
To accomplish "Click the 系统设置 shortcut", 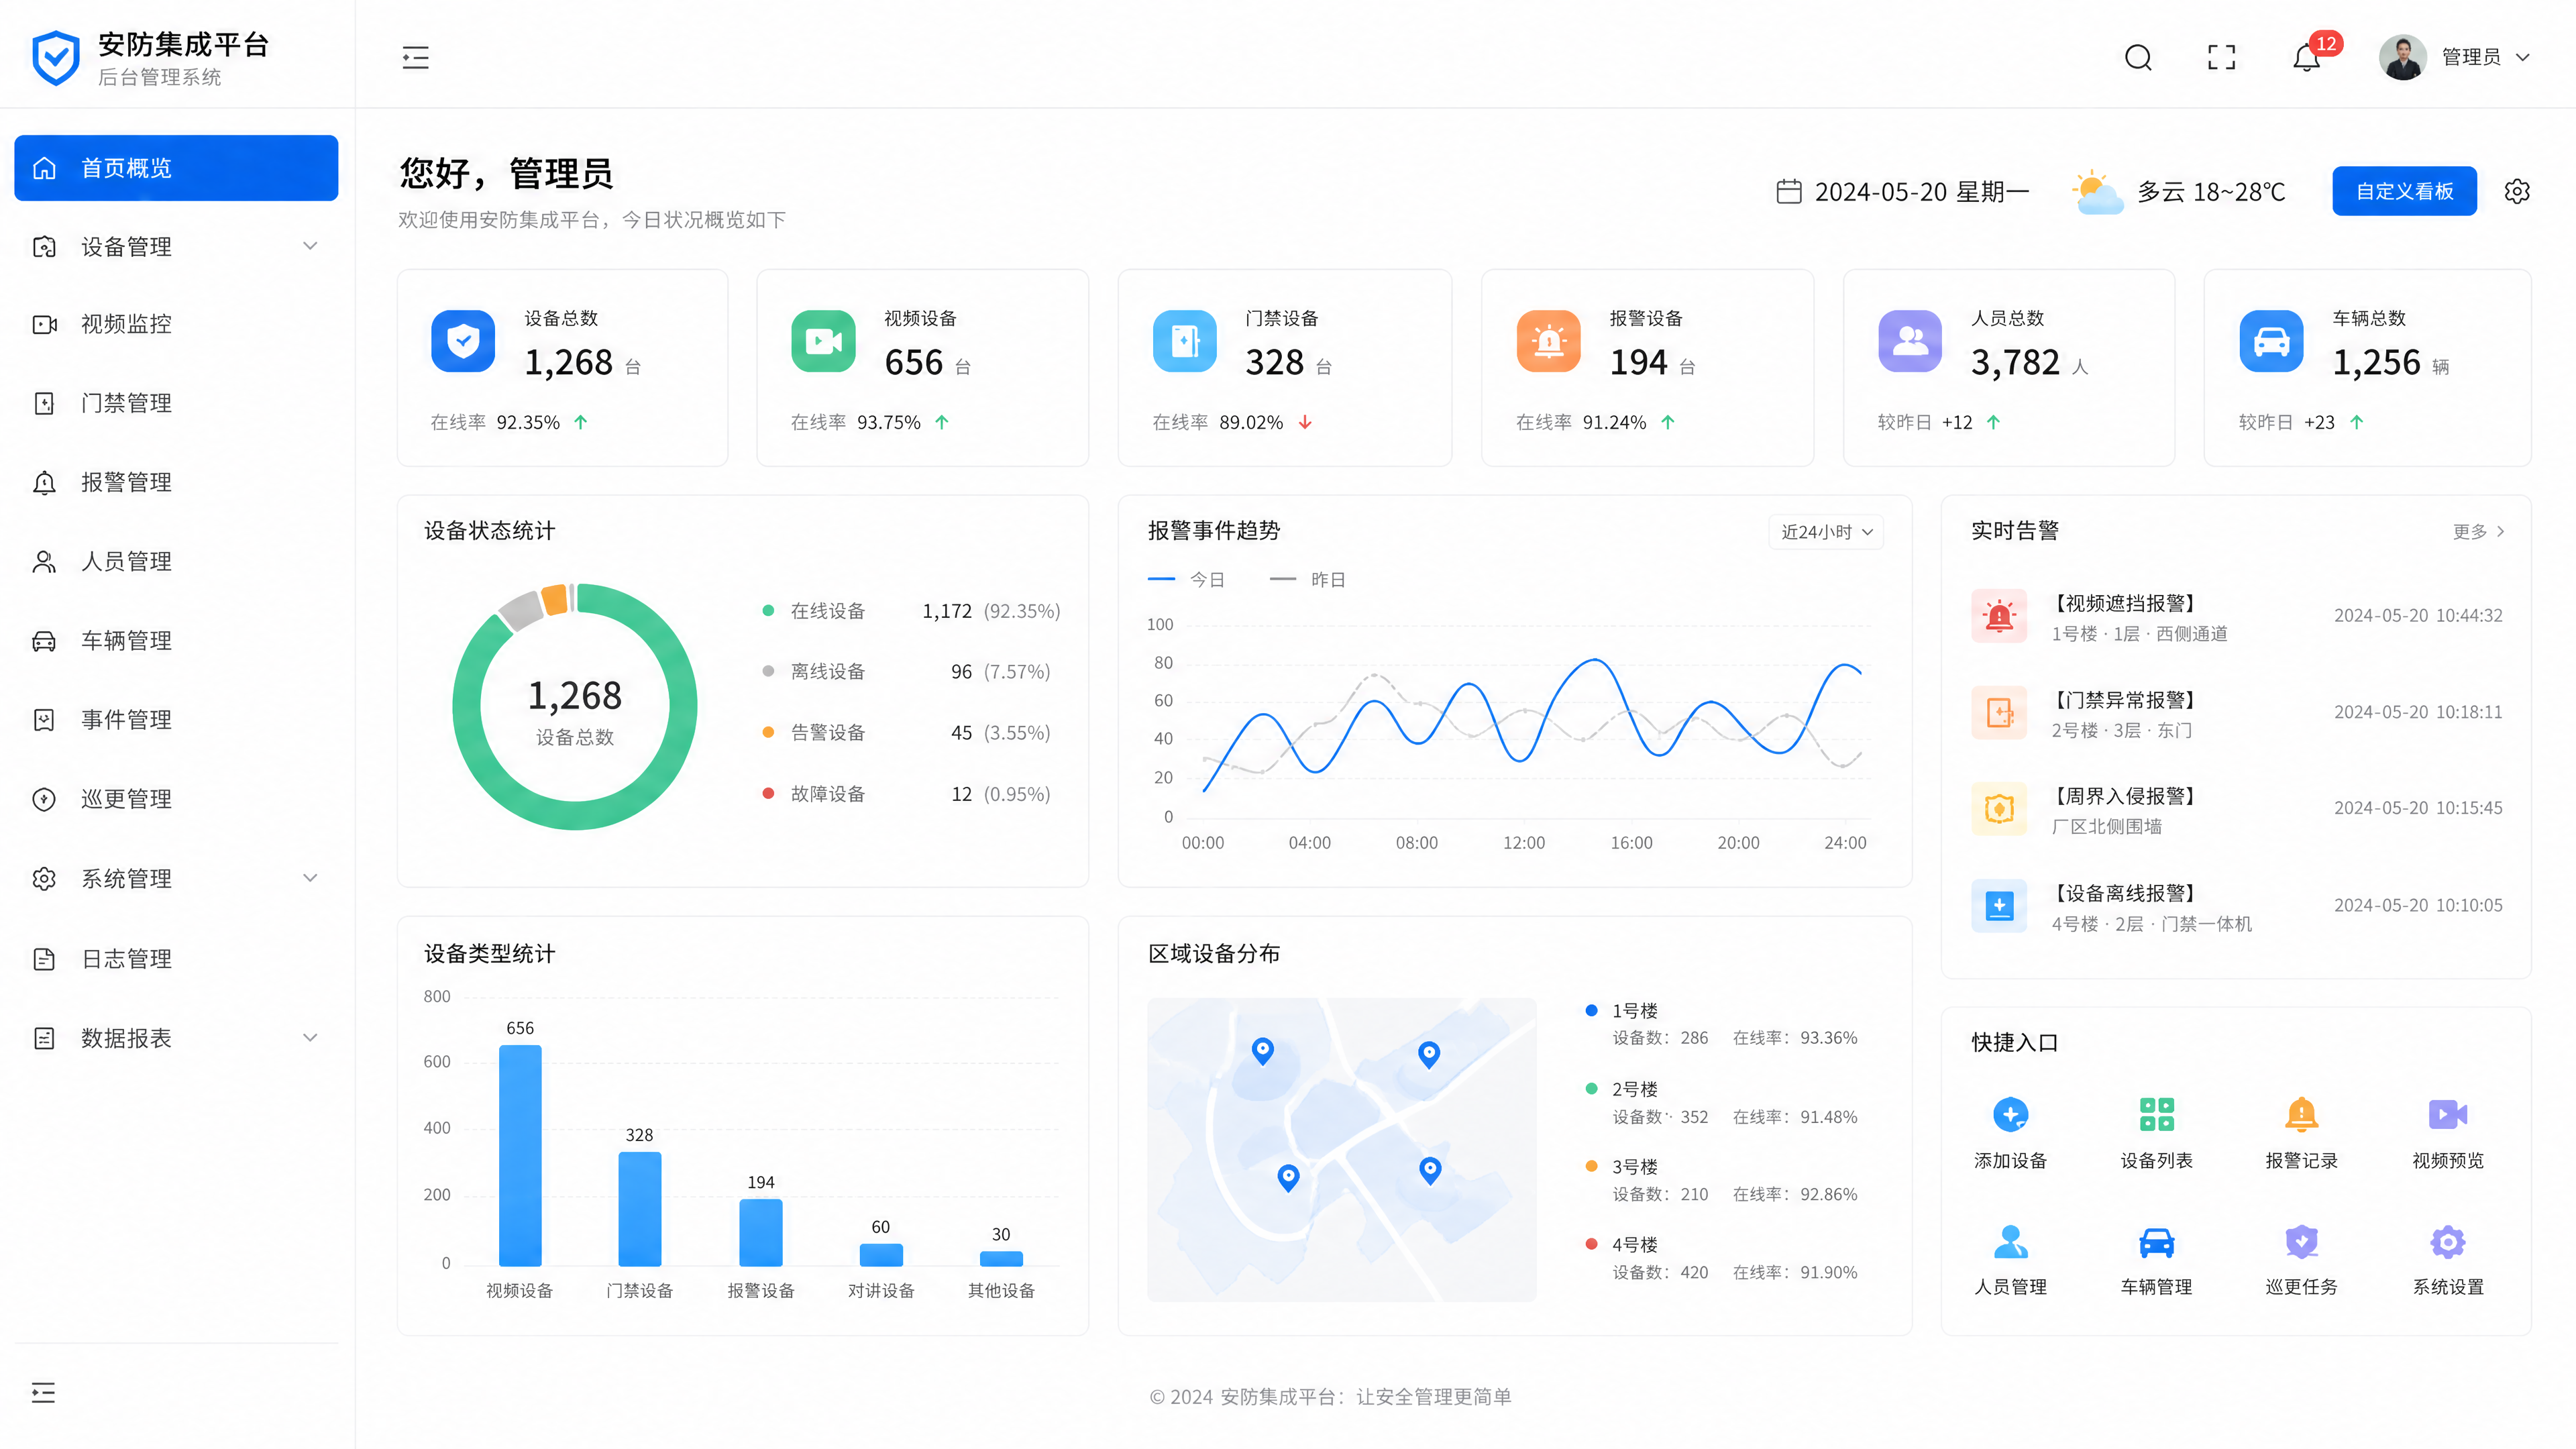I will (x=2447, y=1260).
